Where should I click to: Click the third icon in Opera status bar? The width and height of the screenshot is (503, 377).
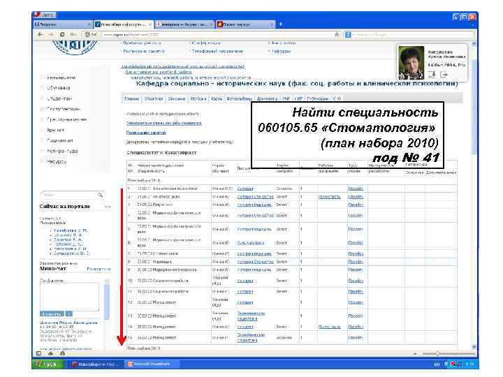[x=62, y=353]
